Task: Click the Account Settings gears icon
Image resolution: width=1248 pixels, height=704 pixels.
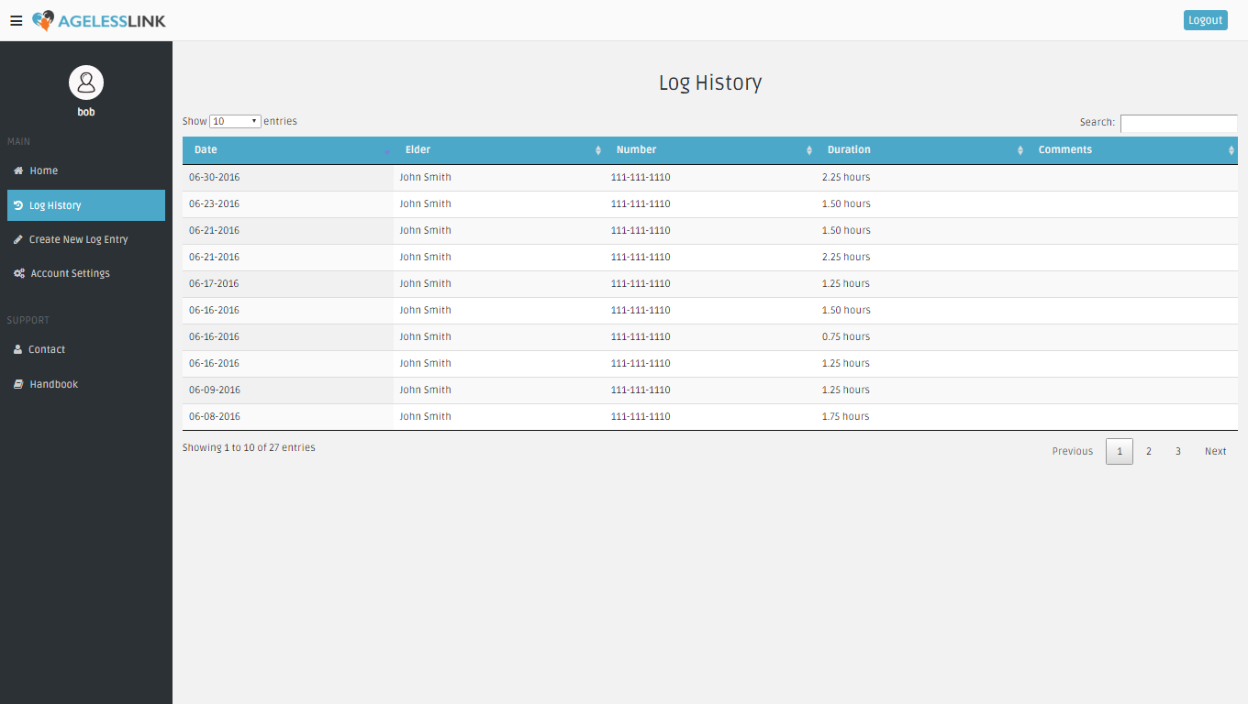Action: pos(19,273)
